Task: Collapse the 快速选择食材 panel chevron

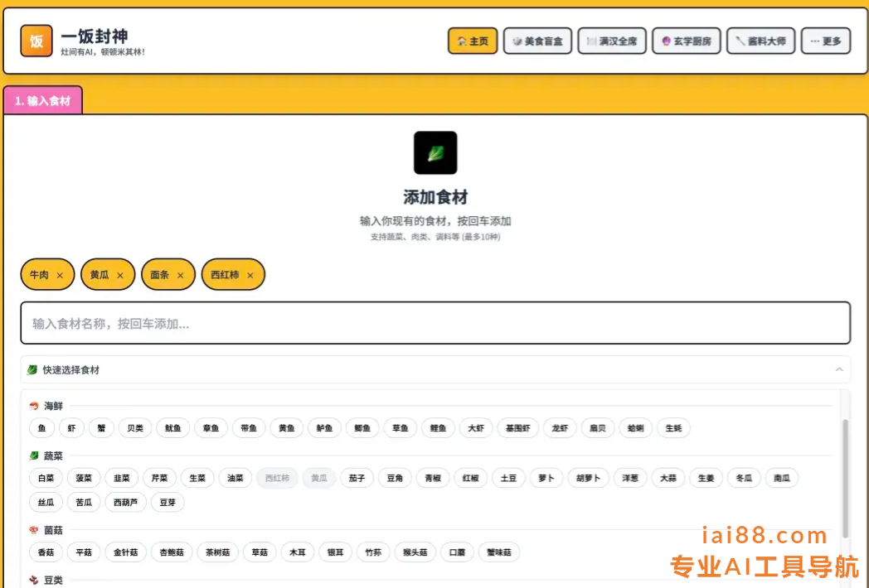Action: click(x=838, y=369)
